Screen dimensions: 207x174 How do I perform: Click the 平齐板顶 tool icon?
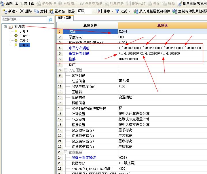[39, 3]
